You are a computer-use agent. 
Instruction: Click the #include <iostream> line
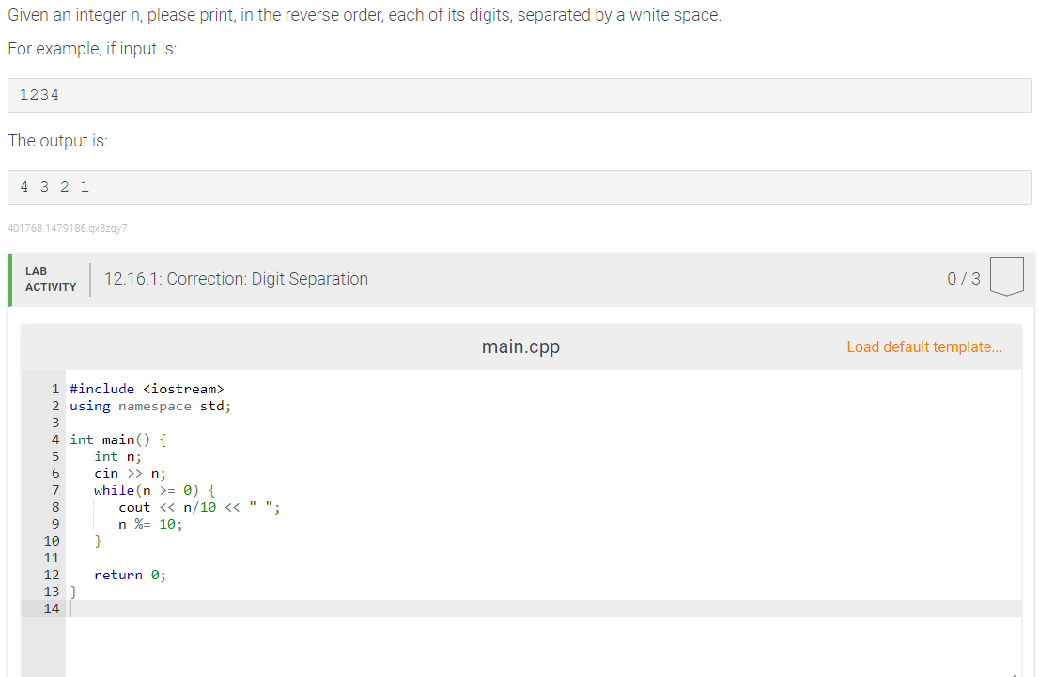(x=147, y=389)
